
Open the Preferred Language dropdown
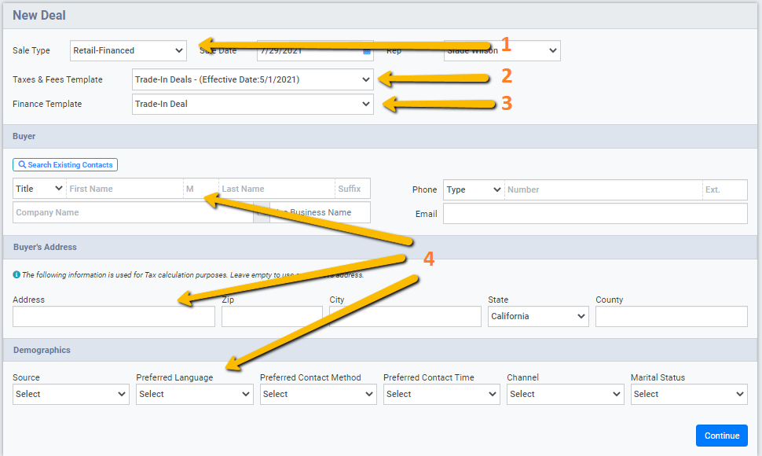tap(194, 394)
